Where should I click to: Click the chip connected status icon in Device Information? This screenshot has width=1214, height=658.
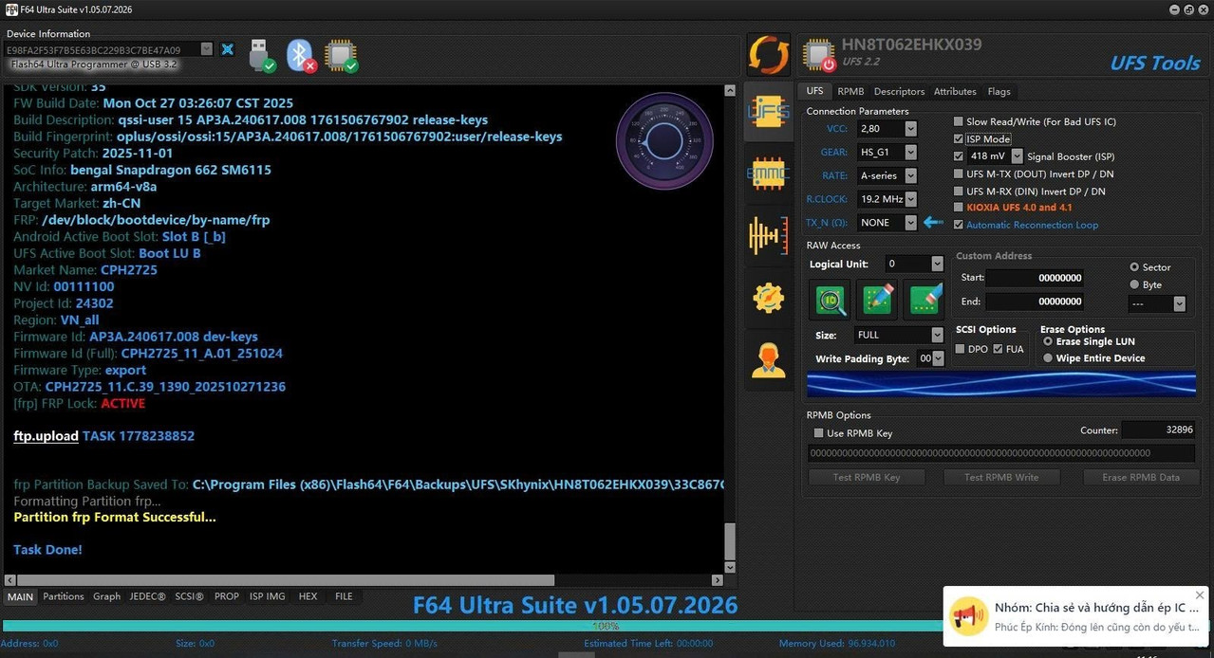click(x=341, y=55)
